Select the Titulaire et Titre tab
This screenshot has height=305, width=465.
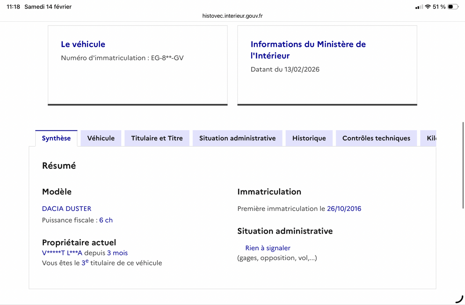(x=157, y=138)
